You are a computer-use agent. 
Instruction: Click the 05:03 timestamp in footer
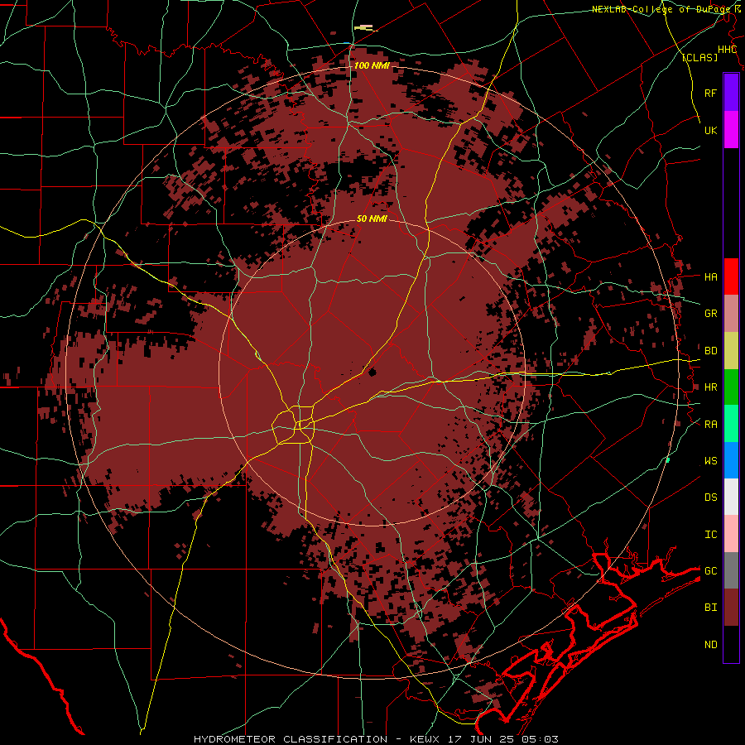tap(540, 739)
